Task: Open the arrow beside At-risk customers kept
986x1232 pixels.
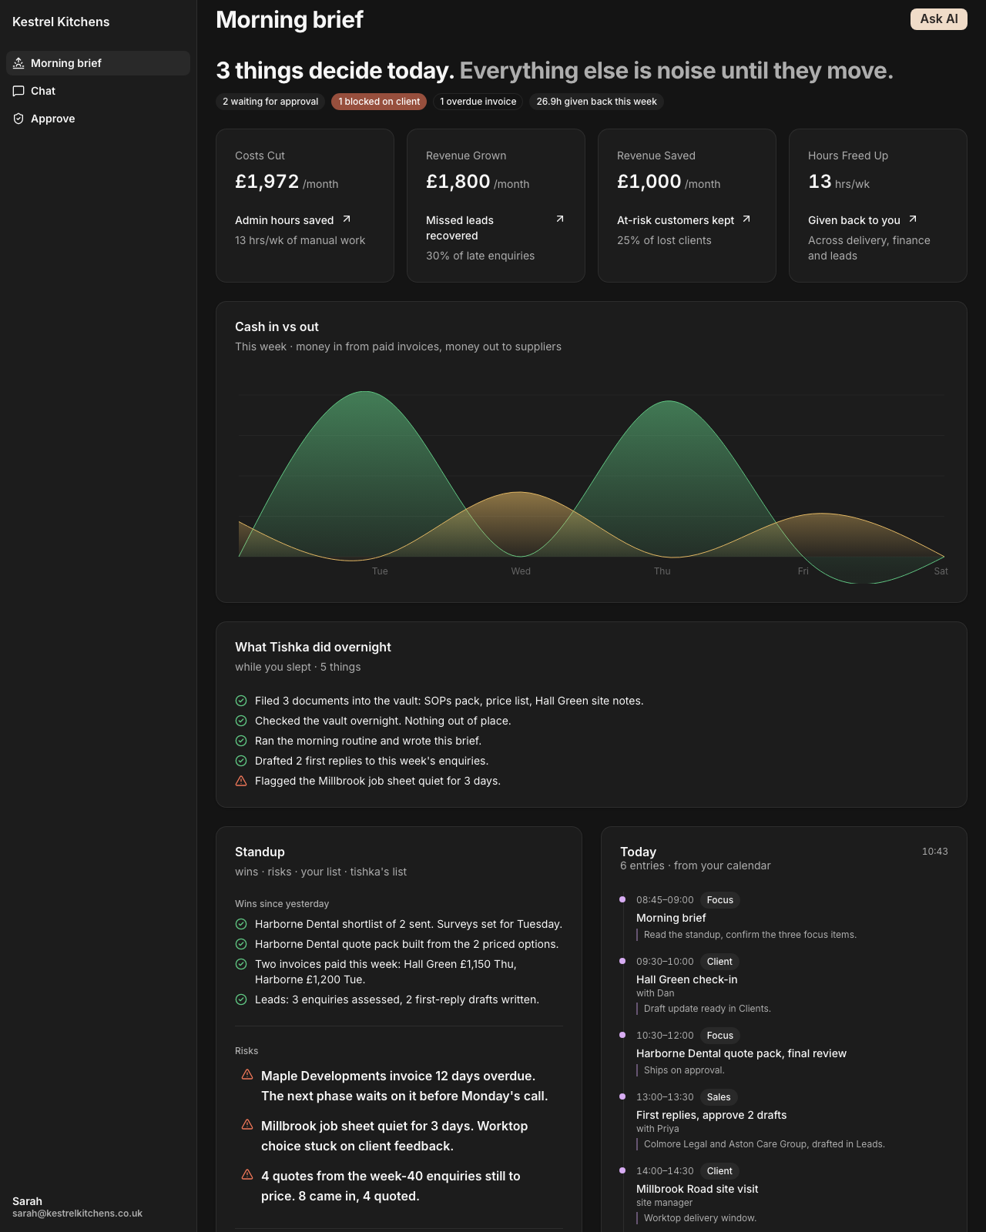Action: tap(746, 219)
